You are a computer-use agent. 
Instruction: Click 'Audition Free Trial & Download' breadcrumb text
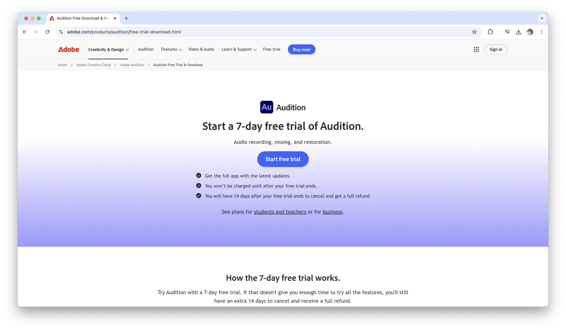point(178,65)
